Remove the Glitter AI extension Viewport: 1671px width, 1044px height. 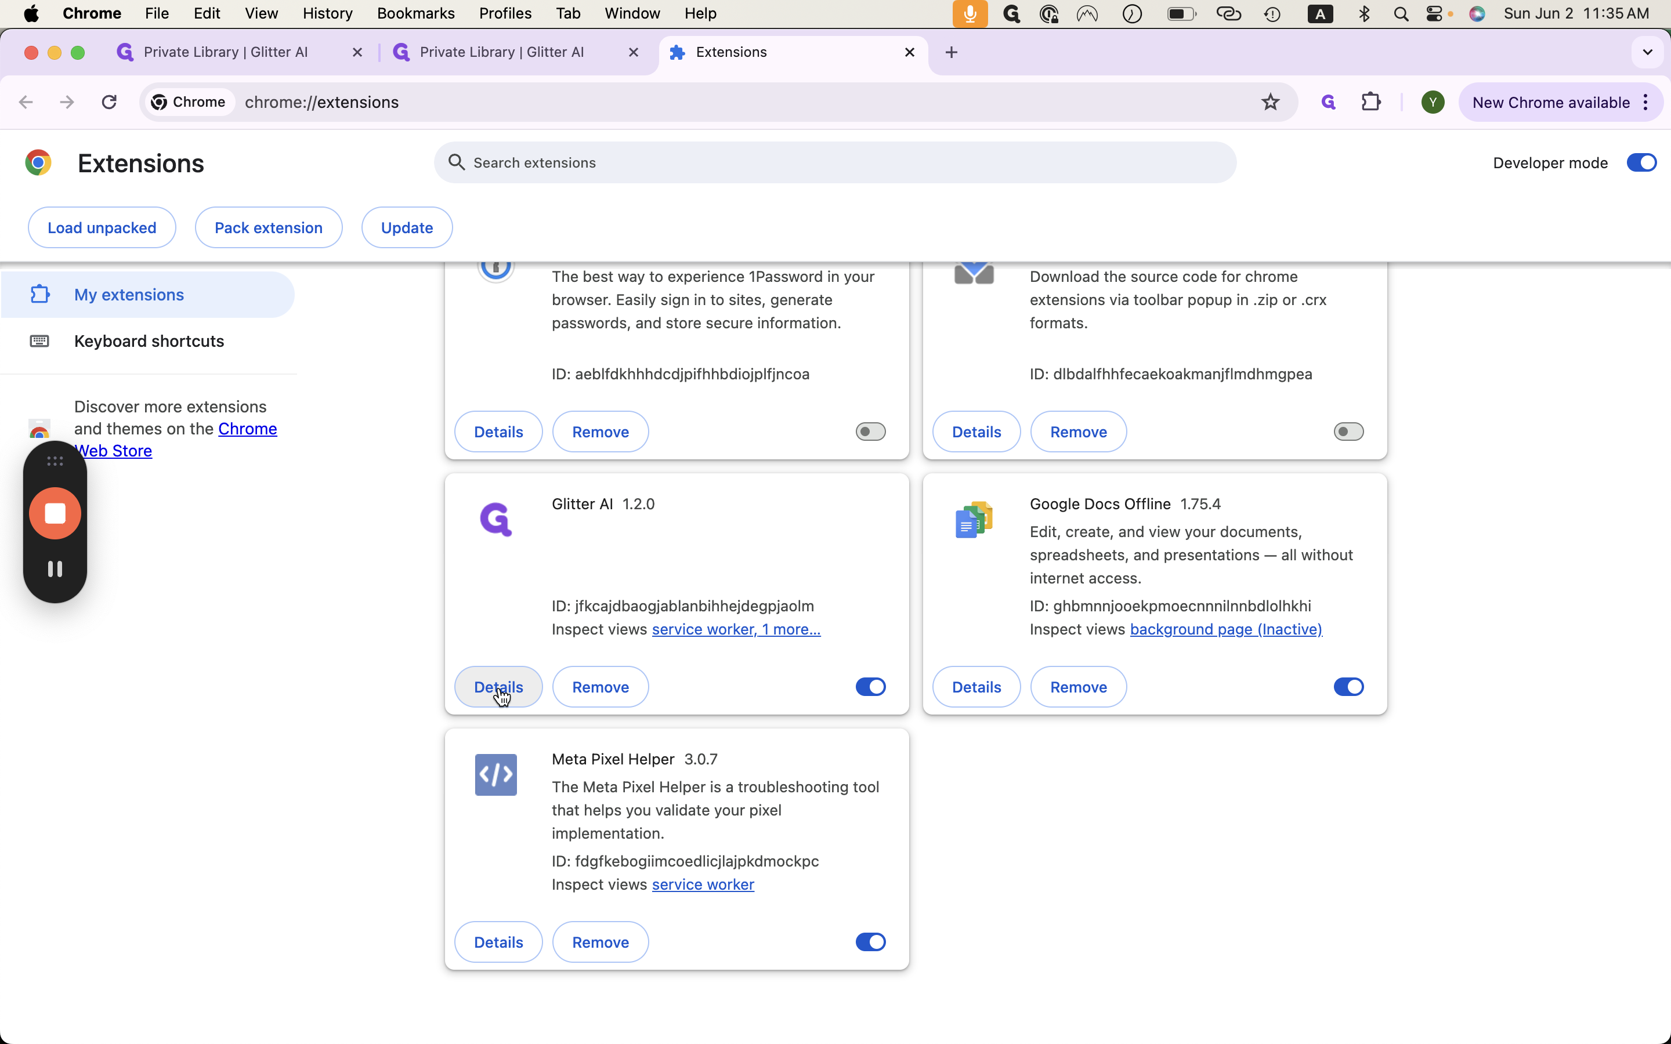tap(600, 687)
